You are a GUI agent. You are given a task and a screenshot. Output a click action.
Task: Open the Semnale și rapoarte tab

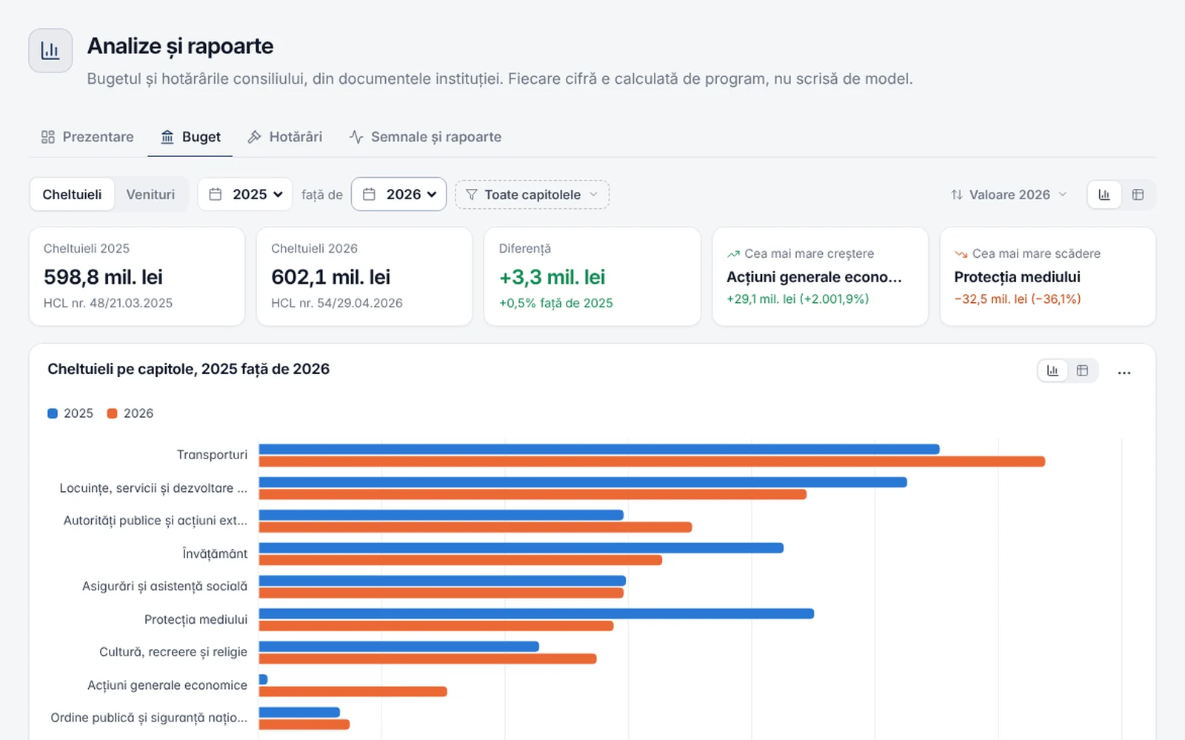[x=425, y=137]
